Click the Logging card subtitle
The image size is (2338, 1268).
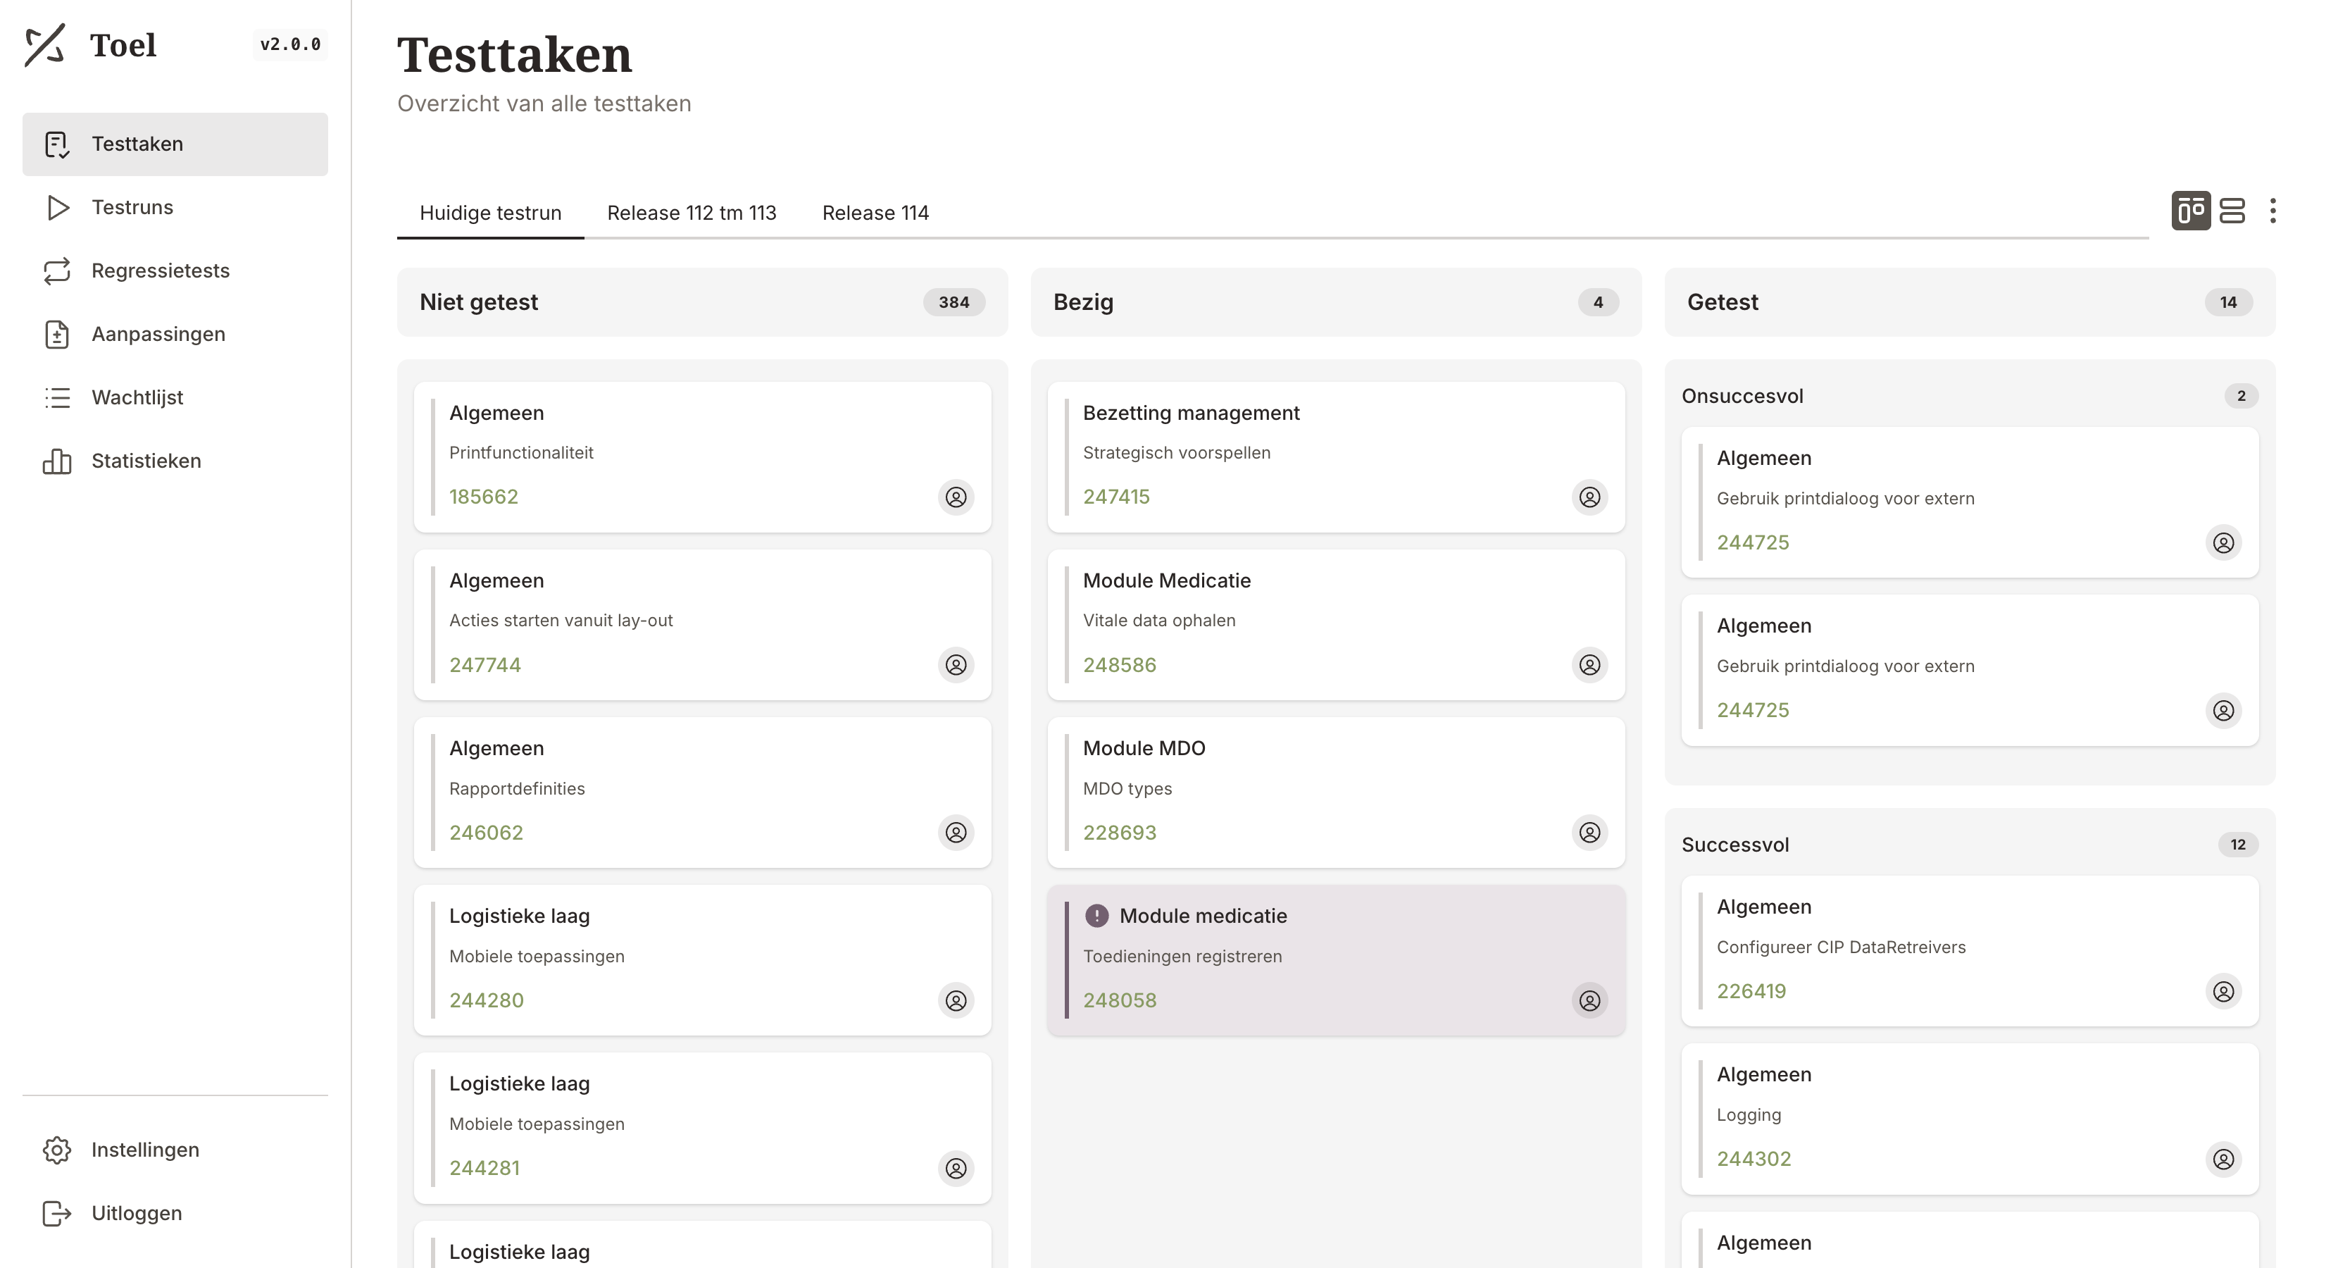(1748, 1116)
